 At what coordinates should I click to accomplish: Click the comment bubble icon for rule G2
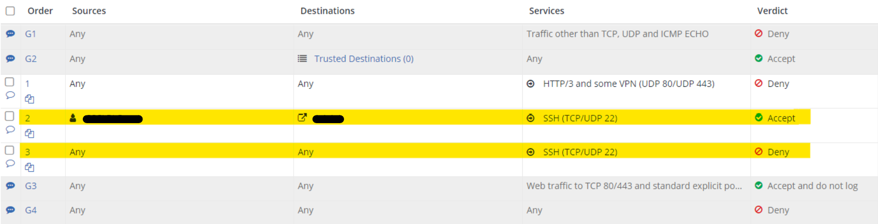10,58
